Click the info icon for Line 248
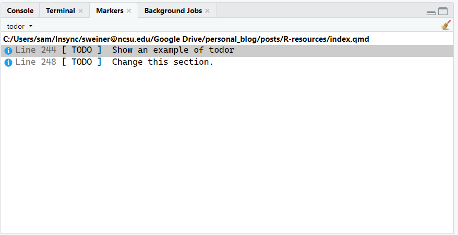 [x=8, y=63]
